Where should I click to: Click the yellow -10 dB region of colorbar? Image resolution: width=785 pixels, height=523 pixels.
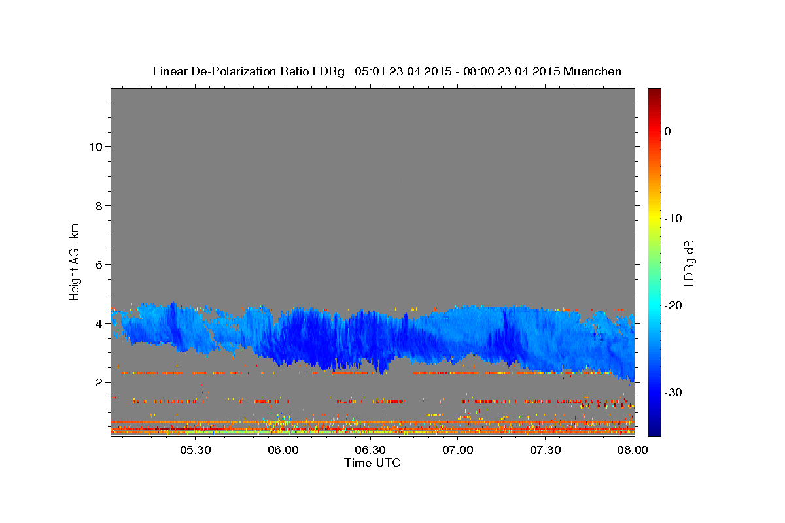[x=654, y=218]
